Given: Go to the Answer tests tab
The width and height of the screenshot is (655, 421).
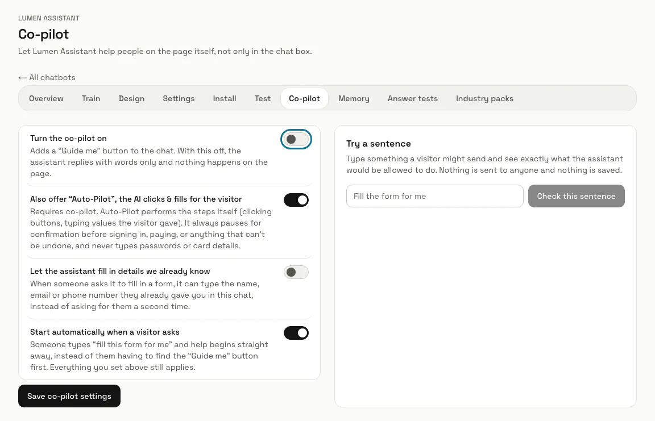Looking at the screenshot, I should pos(413,98).
